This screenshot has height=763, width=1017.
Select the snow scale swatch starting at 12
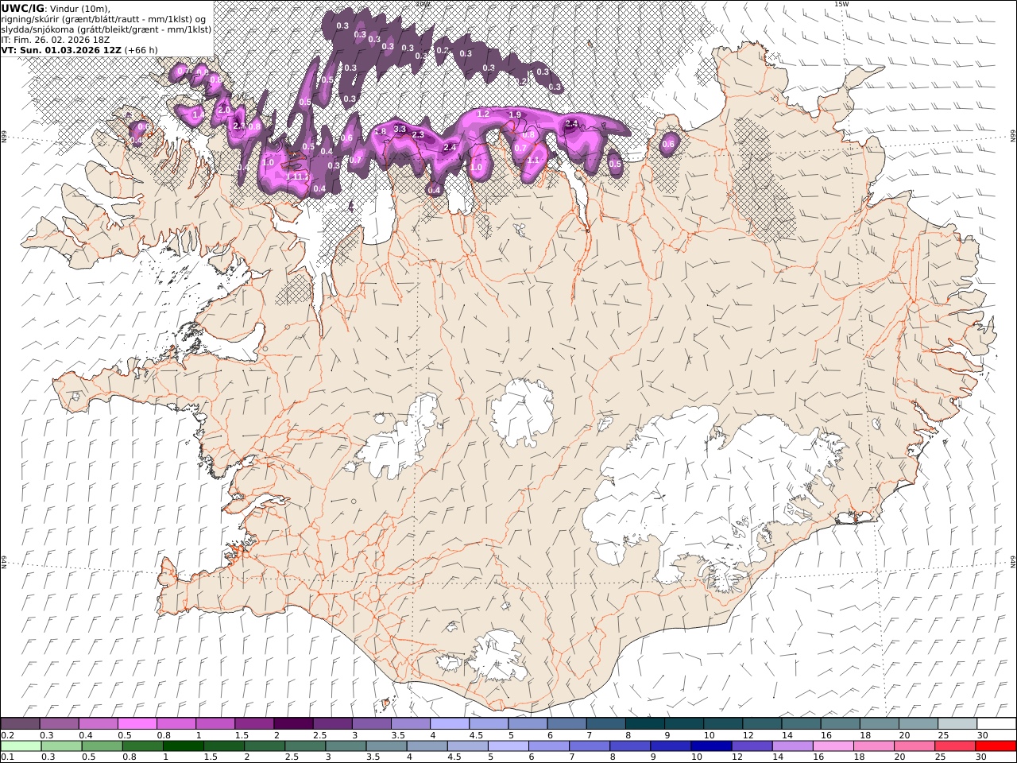click(x=762, y=723)
